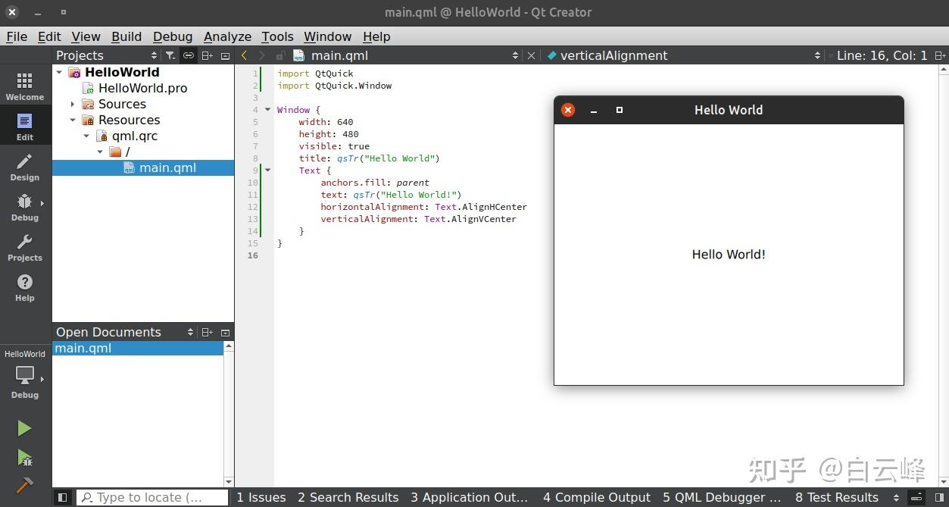Screen dimensions: 949x507
Task: Click the green Run button
Action: 24,428
